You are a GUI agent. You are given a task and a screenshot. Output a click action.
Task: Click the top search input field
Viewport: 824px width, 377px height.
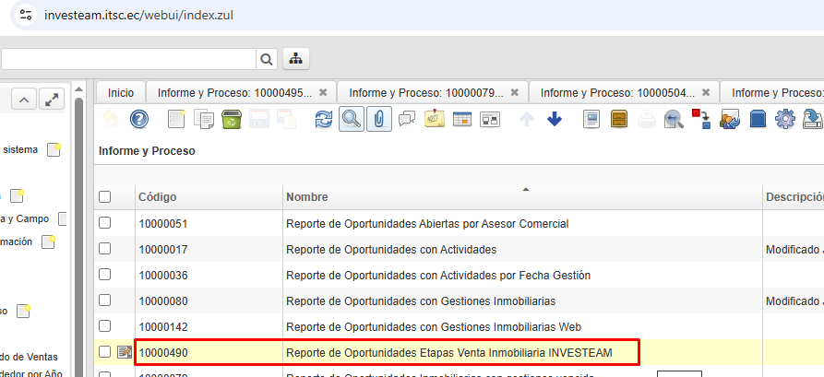[x=127, y=59]
